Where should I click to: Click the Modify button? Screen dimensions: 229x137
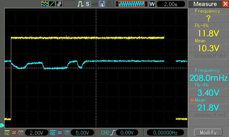coord(208,132)
